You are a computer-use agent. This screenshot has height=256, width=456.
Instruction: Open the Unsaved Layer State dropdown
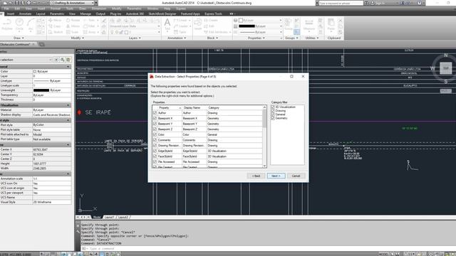[x=135, y=26]
